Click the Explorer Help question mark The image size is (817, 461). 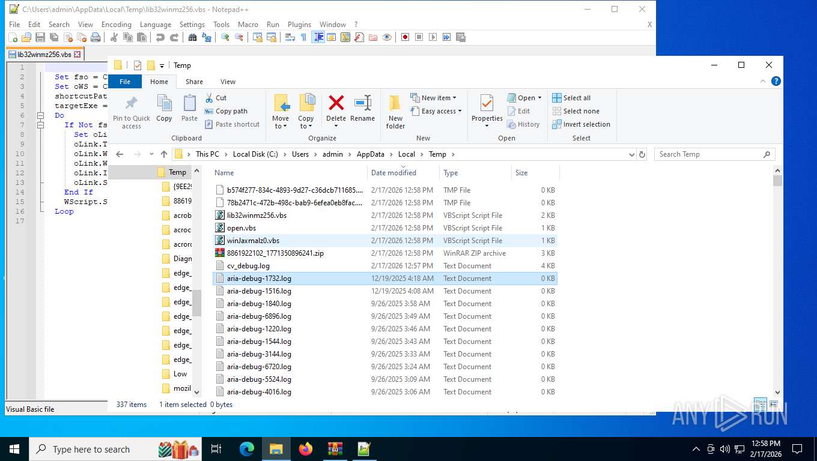(776, 81)
